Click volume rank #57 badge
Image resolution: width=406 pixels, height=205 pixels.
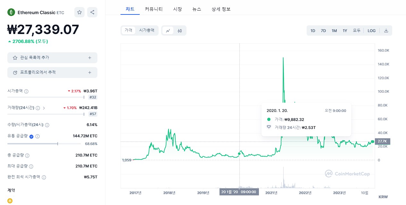(x=93, y=114)
